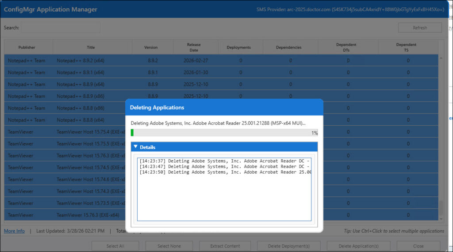The image size is (453, 252).
Task: Click inside the Search input field
Action: pyautogui.click(x=61, y=27)
